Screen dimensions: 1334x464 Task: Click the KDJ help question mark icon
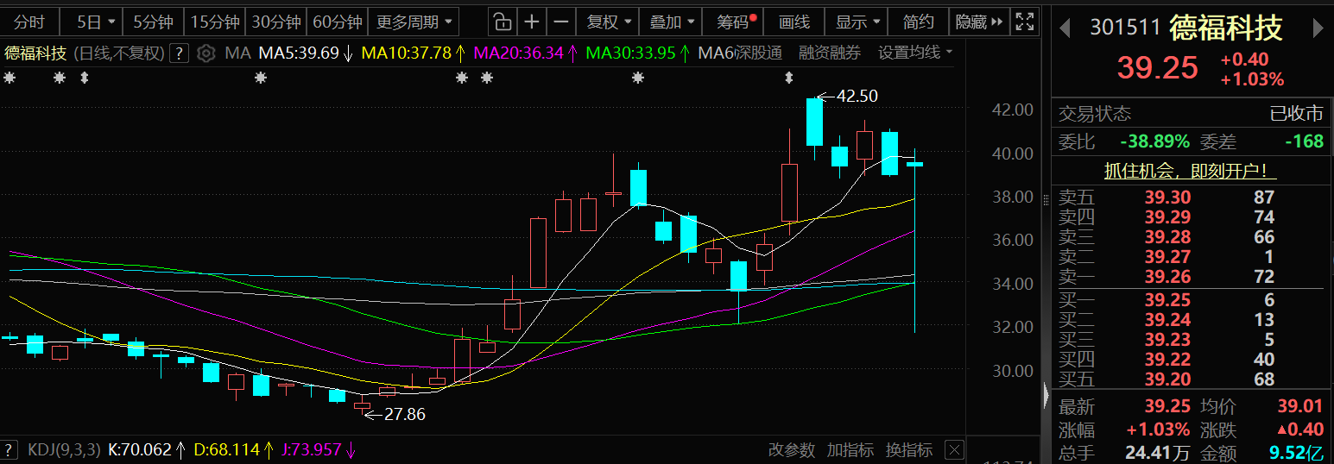pyautogui.click(x=9, y=450)
